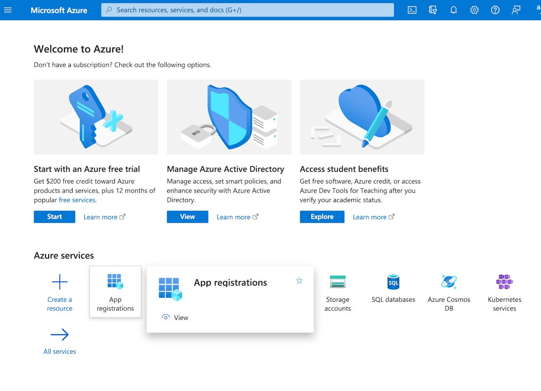This screenshot has width=541, height=391.
Task: Open portal settings gear icon
Action: tap(474, 10)
